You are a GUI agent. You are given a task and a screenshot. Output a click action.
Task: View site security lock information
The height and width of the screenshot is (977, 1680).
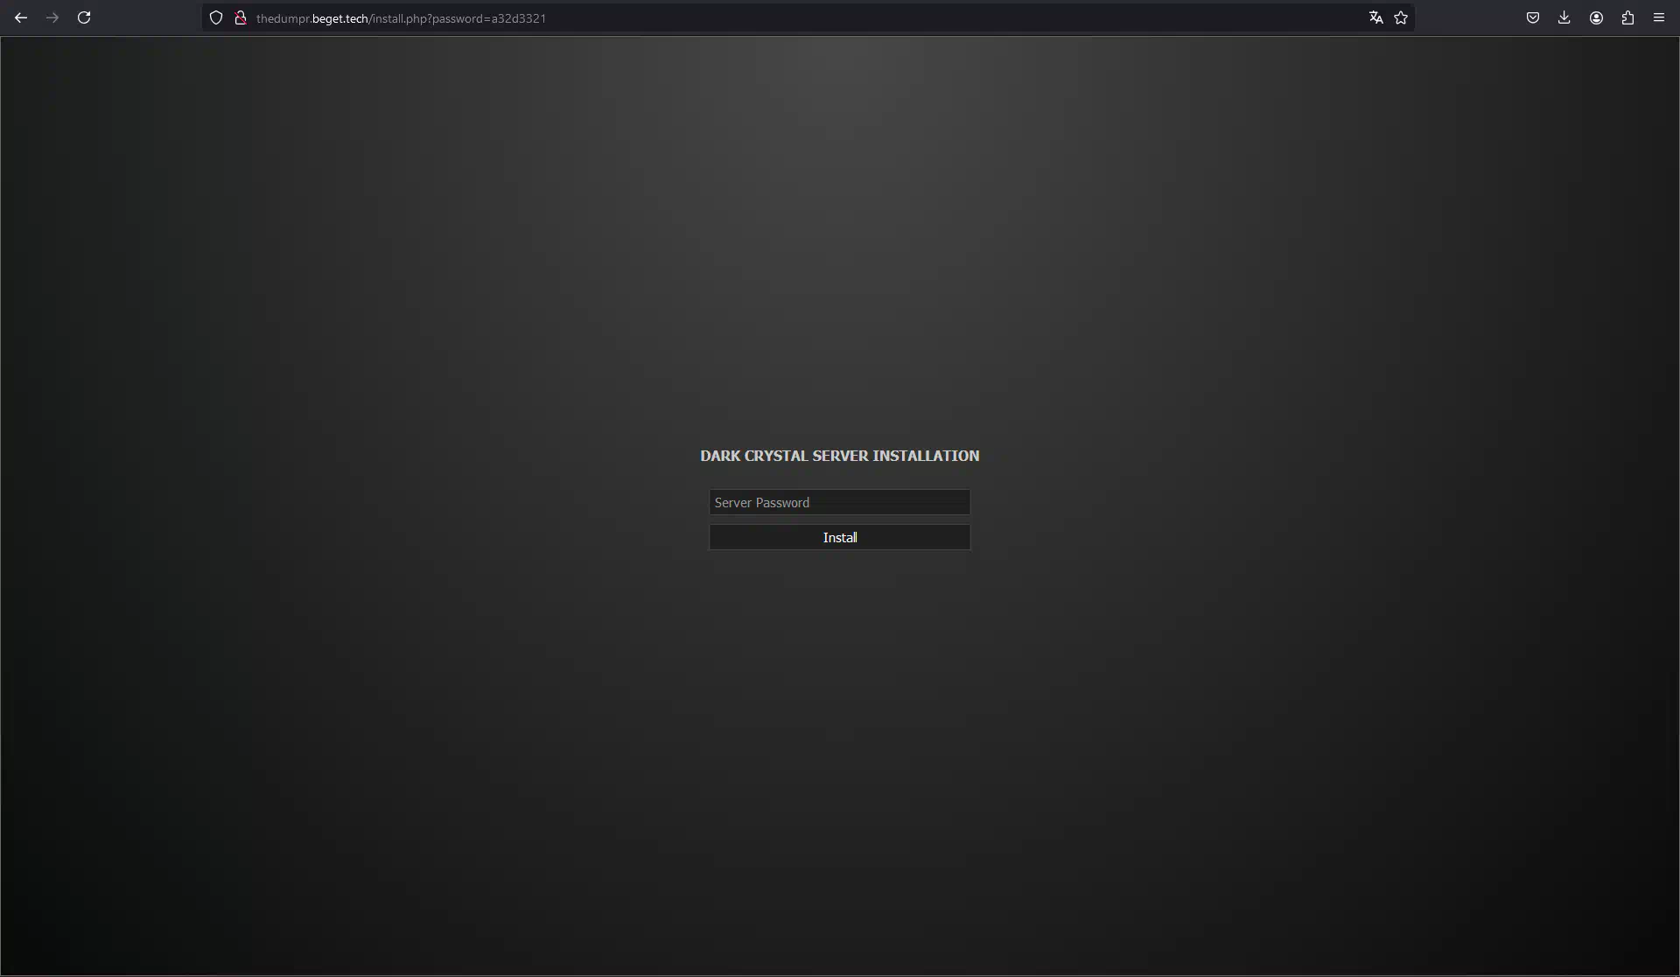(x=241, y=17)
